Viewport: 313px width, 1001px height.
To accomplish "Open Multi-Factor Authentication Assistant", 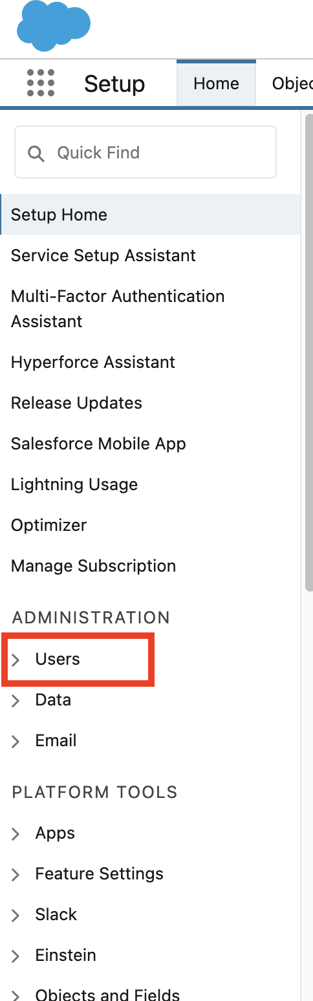I will click(x=118, y=308).
